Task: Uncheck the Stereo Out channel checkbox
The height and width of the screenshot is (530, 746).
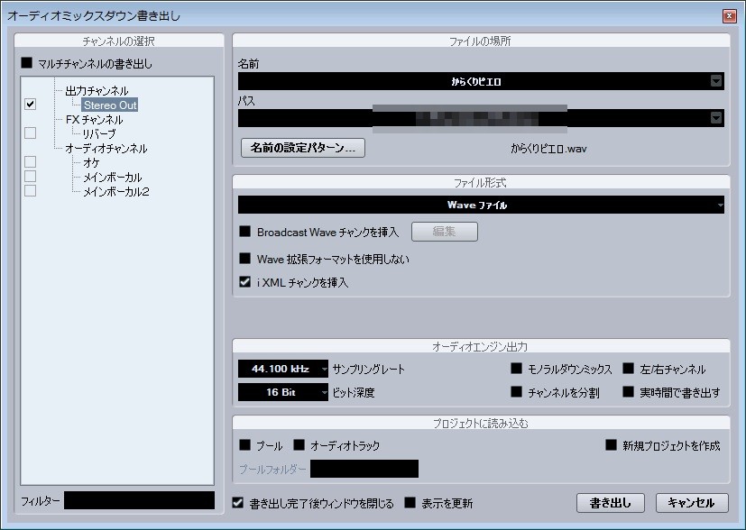Action: (x=30, y=105)
